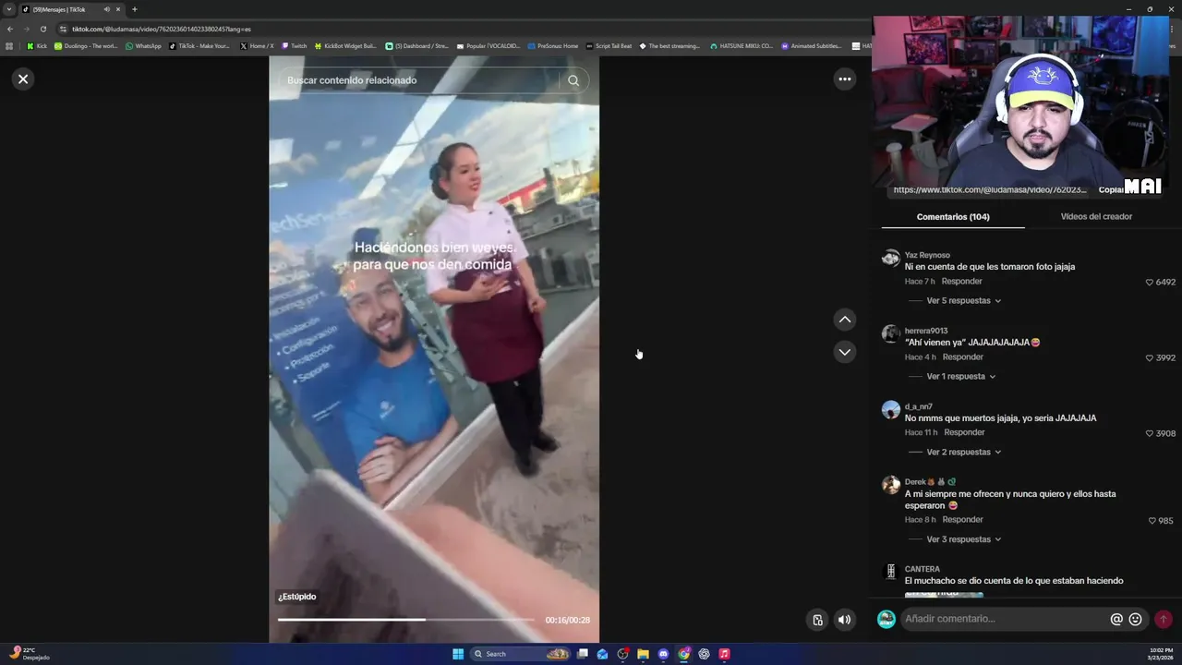Screen dimensions: 1182x665
Task: Open herrera9013's profile avatar
Action: click(x=890, y=334)
